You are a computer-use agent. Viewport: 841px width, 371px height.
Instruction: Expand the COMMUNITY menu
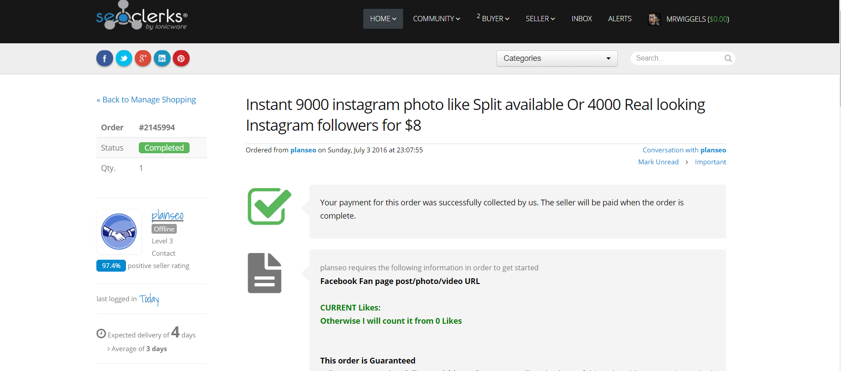436,19
